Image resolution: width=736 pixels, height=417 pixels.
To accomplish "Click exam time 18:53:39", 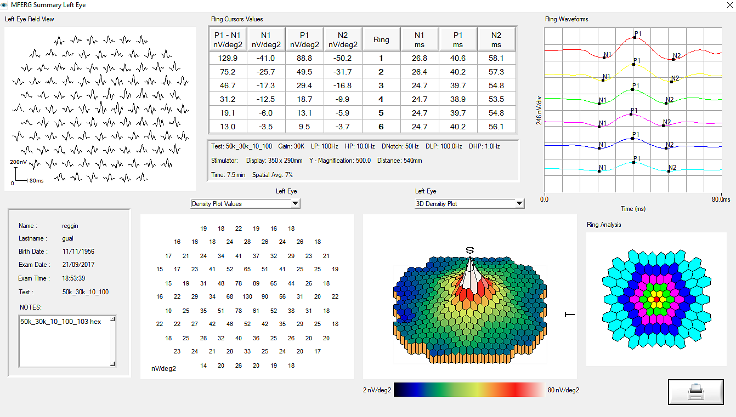I will click(73, 278).
